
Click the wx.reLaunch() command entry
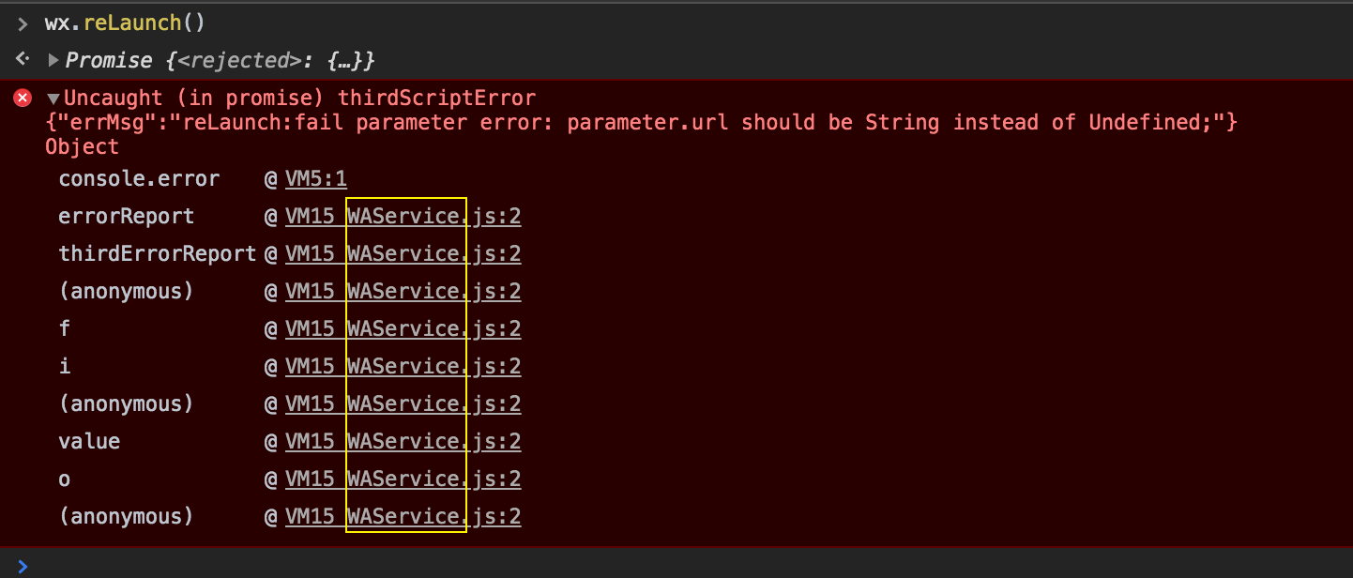point(125,23)
